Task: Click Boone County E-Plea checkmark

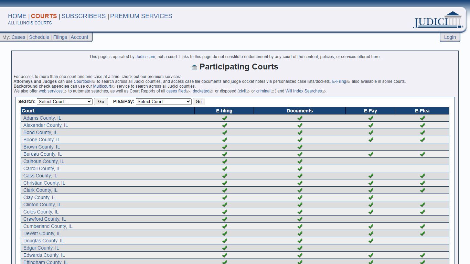Action: pyautogui.click(x=422, y=140)
